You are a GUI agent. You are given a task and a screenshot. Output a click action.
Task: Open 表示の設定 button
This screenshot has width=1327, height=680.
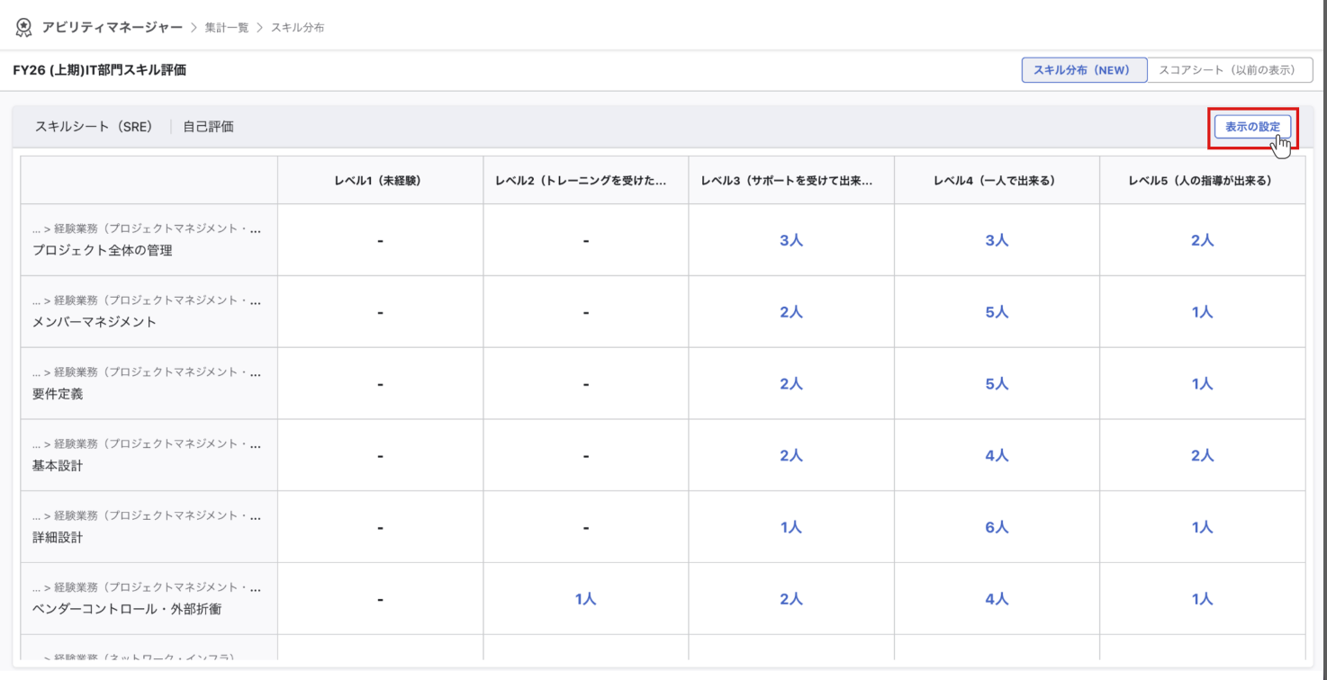[1252, 127]
